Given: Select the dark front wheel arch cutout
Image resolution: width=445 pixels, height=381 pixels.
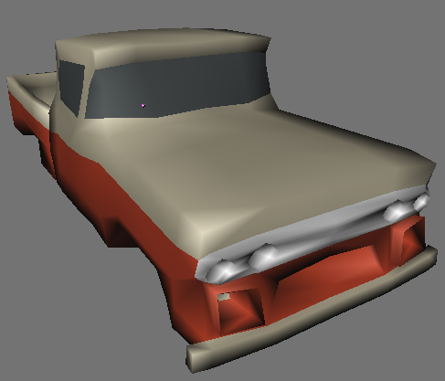Looking at the screenshot, I should [x=122, y=231].
